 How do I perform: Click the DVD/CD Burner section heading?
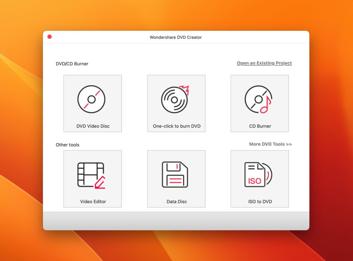point(72,64)
